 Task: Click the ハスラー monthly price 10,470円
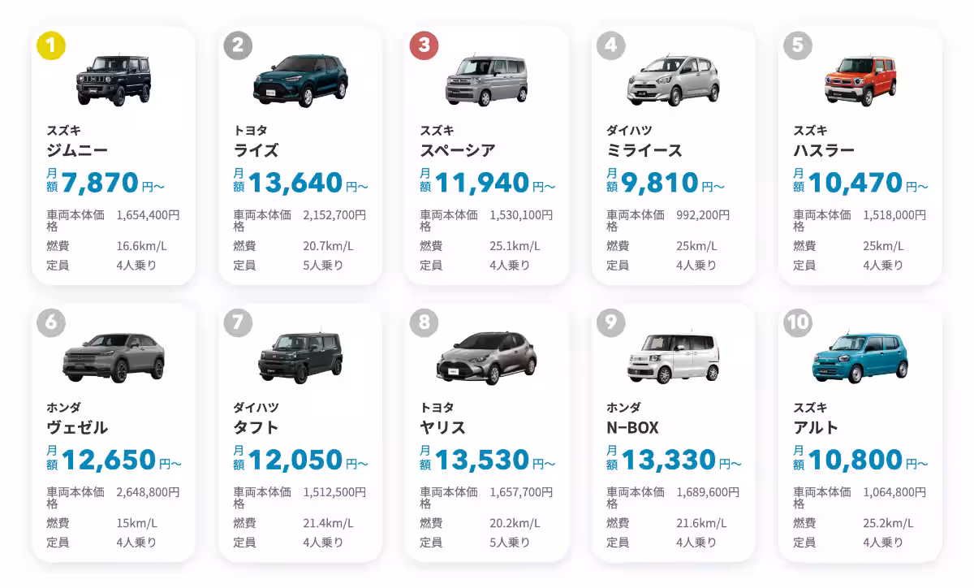pyautogui.click(x=861, y=183)
